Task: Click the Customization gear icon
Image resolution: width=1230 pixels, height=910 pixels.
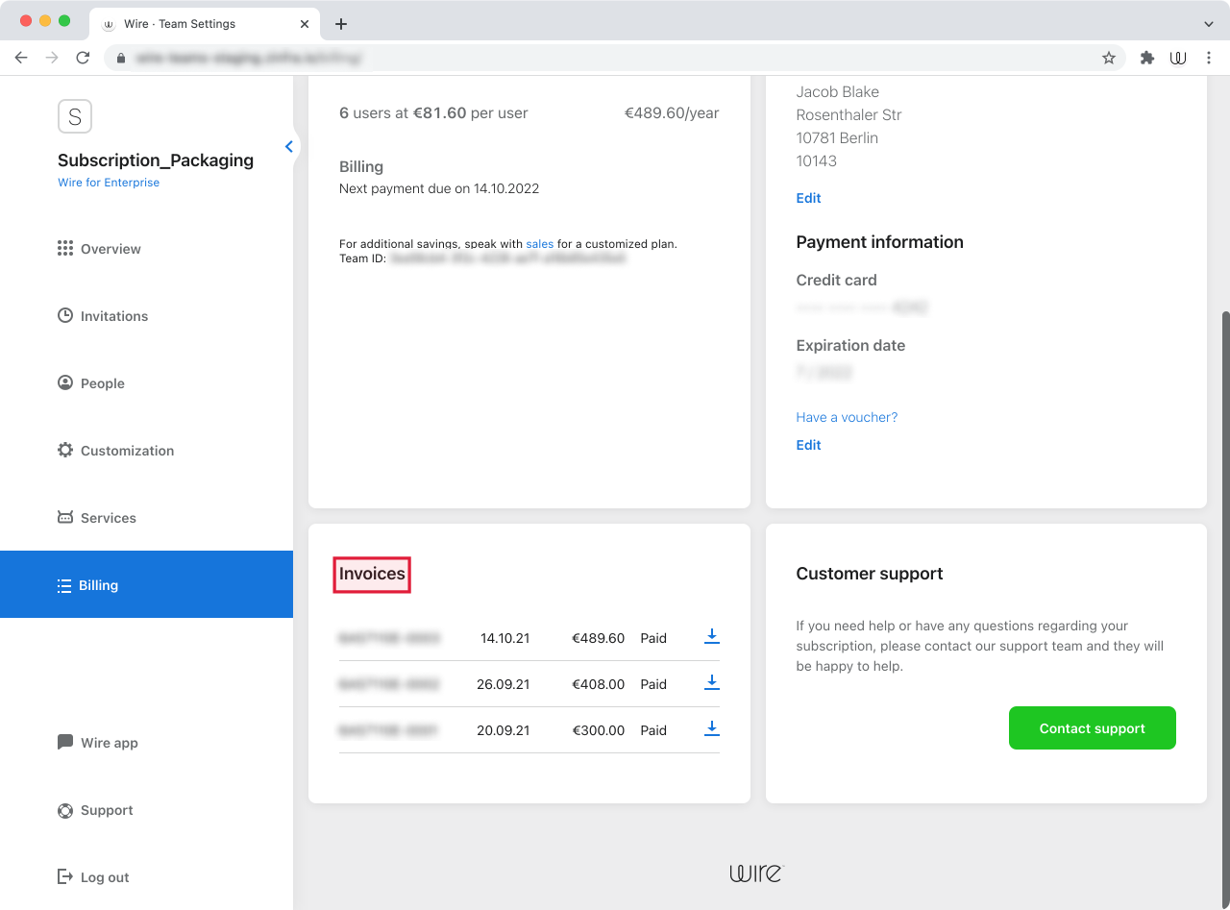Action: point(65,450)
